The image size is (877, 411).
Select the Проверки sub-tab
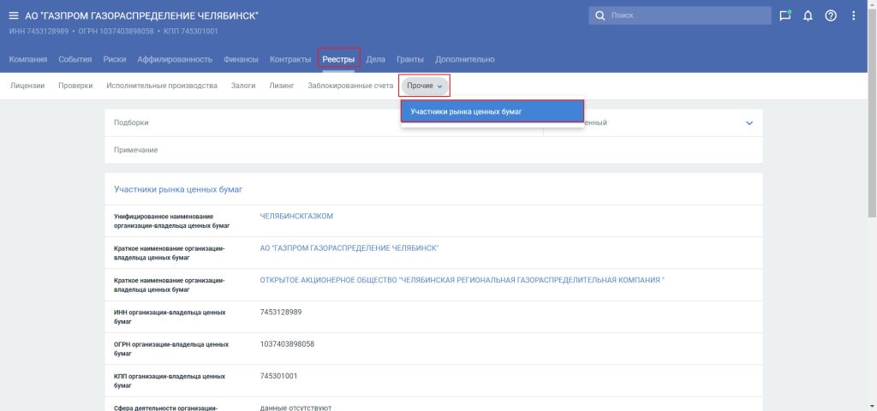click(75, 86)
